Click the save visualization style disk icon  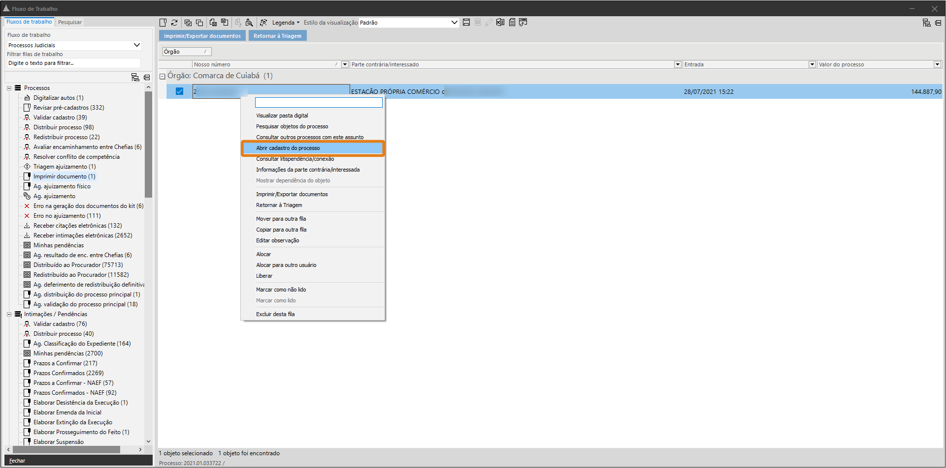tap(466, 23)
